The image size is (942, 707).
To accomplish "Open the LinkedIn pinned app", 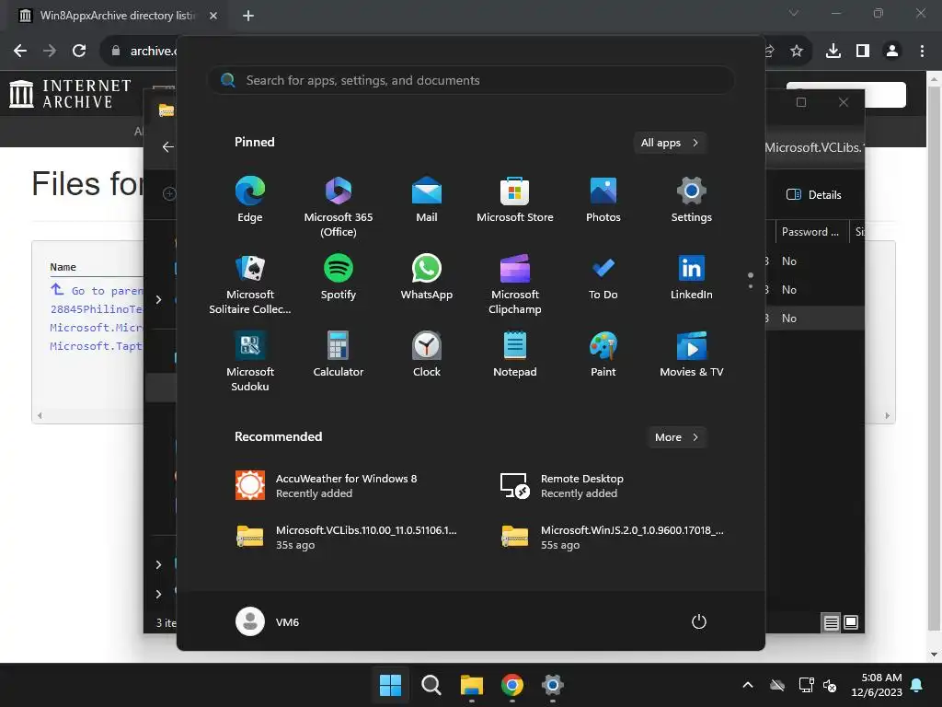I will coord(692,277).
